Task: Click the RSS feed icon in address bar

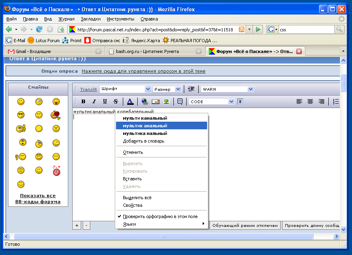Action: point(242,29)
